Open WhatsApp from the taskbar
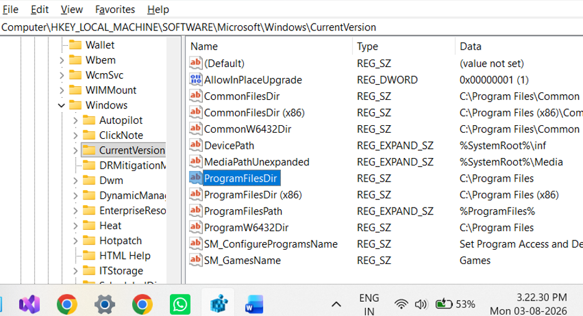The image size is (583, 316). click(180, 304)
